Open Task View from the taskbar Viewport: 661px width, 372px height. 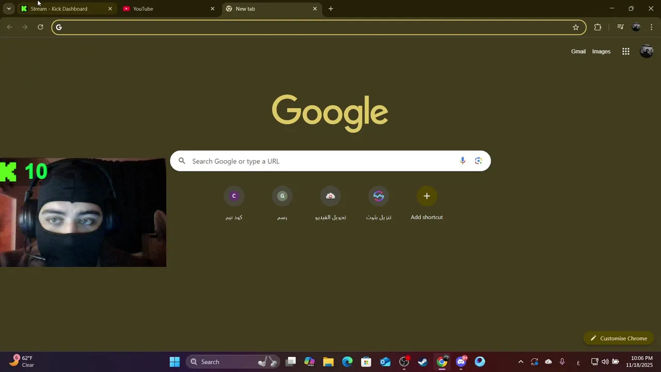click(x=291, y=362)
